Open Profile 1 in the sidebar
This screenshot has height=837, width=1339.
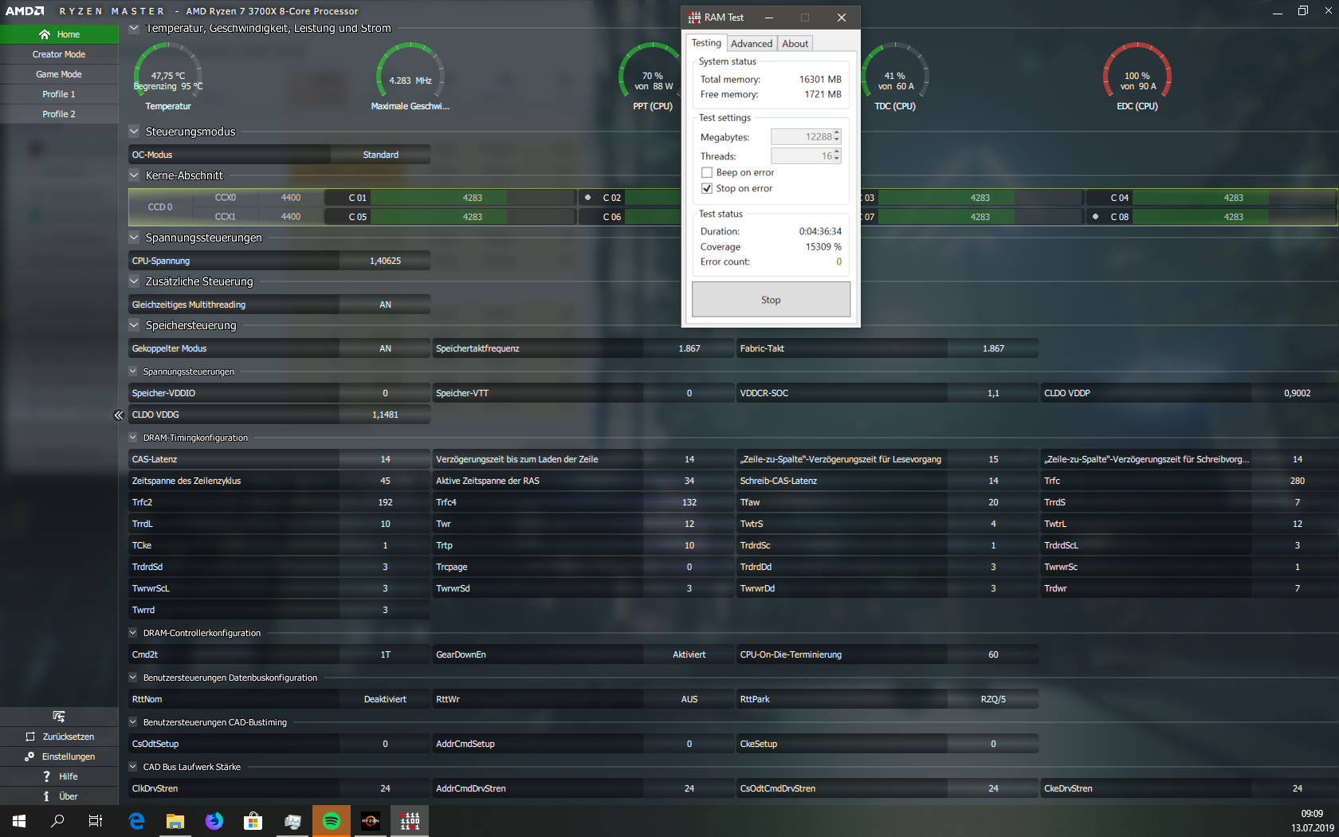tap(59, 94)
